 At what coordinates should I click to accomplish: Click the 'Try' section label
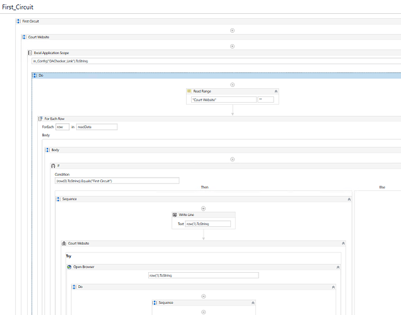pos(69,256)
